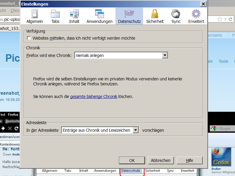The image size is (235, 176).
Task: Open Endor's user profile name link
Action: (216, 169)
